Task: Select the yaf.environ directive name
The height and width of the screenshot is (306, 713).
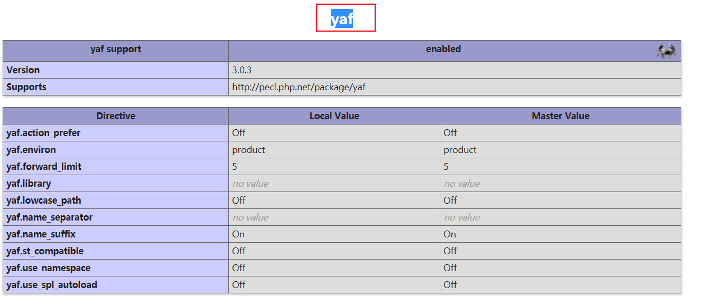Action: [31, 150]
